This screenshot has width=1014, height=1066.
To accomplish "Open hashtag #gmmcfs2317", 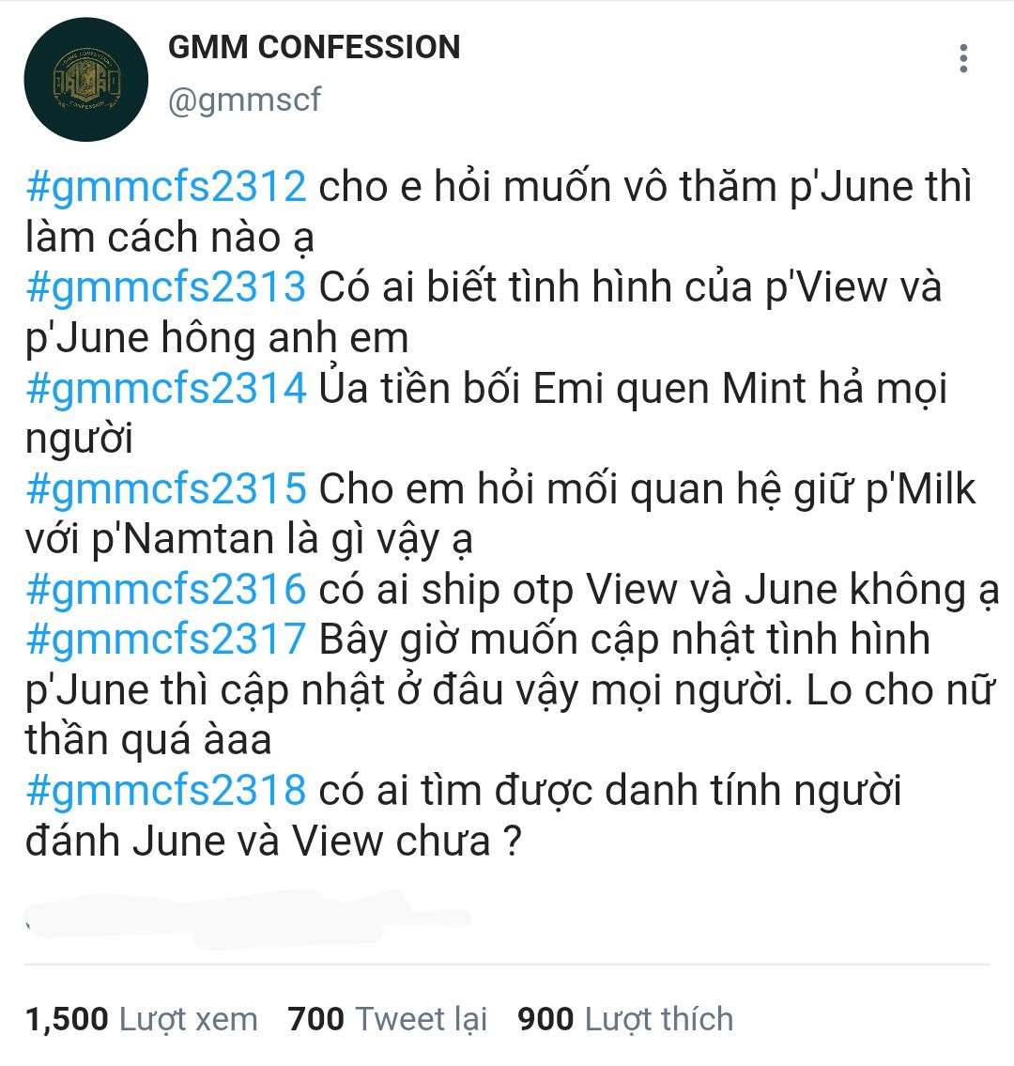I will point(166,639).
